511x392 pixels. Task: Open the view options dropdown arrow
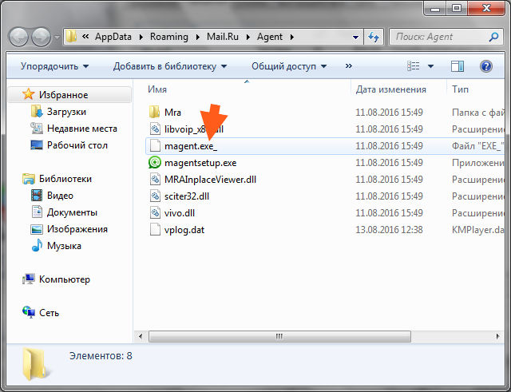point(430,66)
